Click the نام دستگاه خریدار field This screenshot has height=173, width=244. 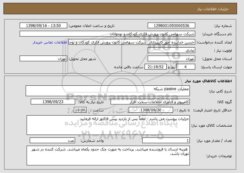tap(107, 34)
